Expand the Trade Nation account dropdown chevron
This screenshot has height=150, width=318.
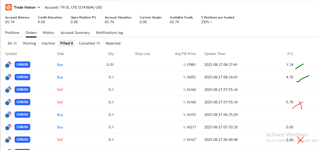click(39, 8)
